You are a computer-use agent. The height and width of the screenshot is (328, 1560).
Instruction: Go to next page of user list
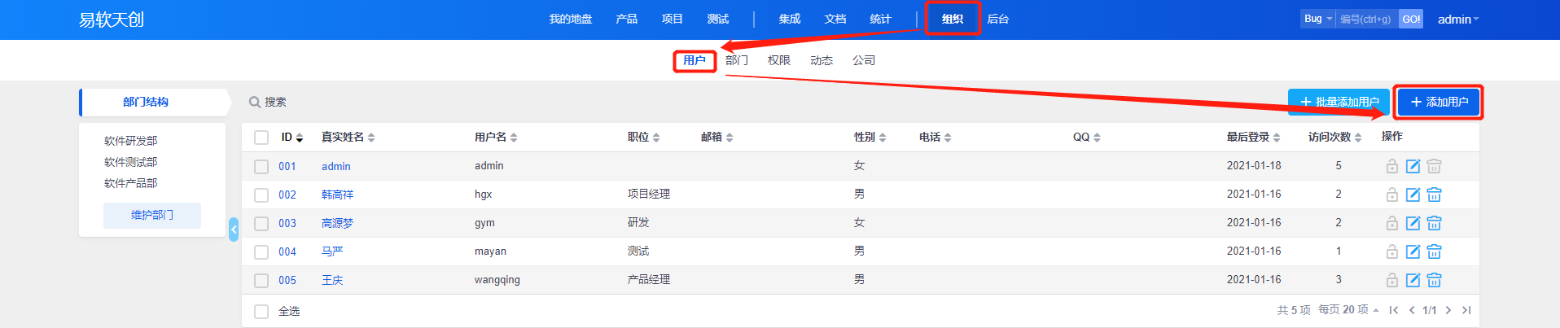tap(1448, 310)
